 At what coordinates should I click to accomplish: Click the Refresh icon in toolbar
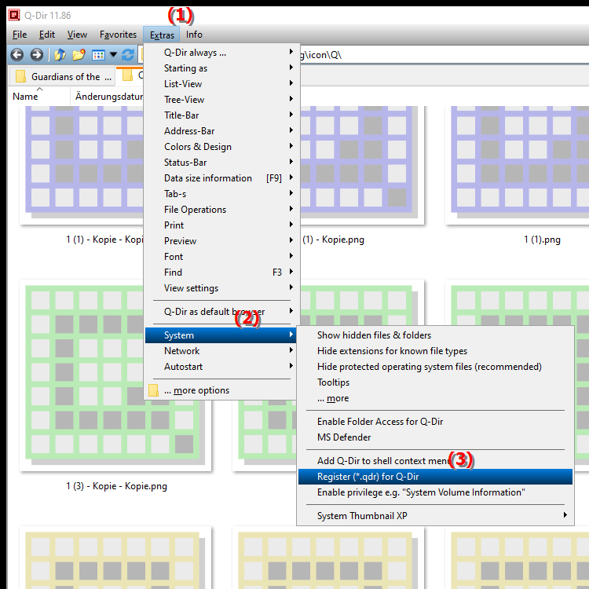click(128, 55)
